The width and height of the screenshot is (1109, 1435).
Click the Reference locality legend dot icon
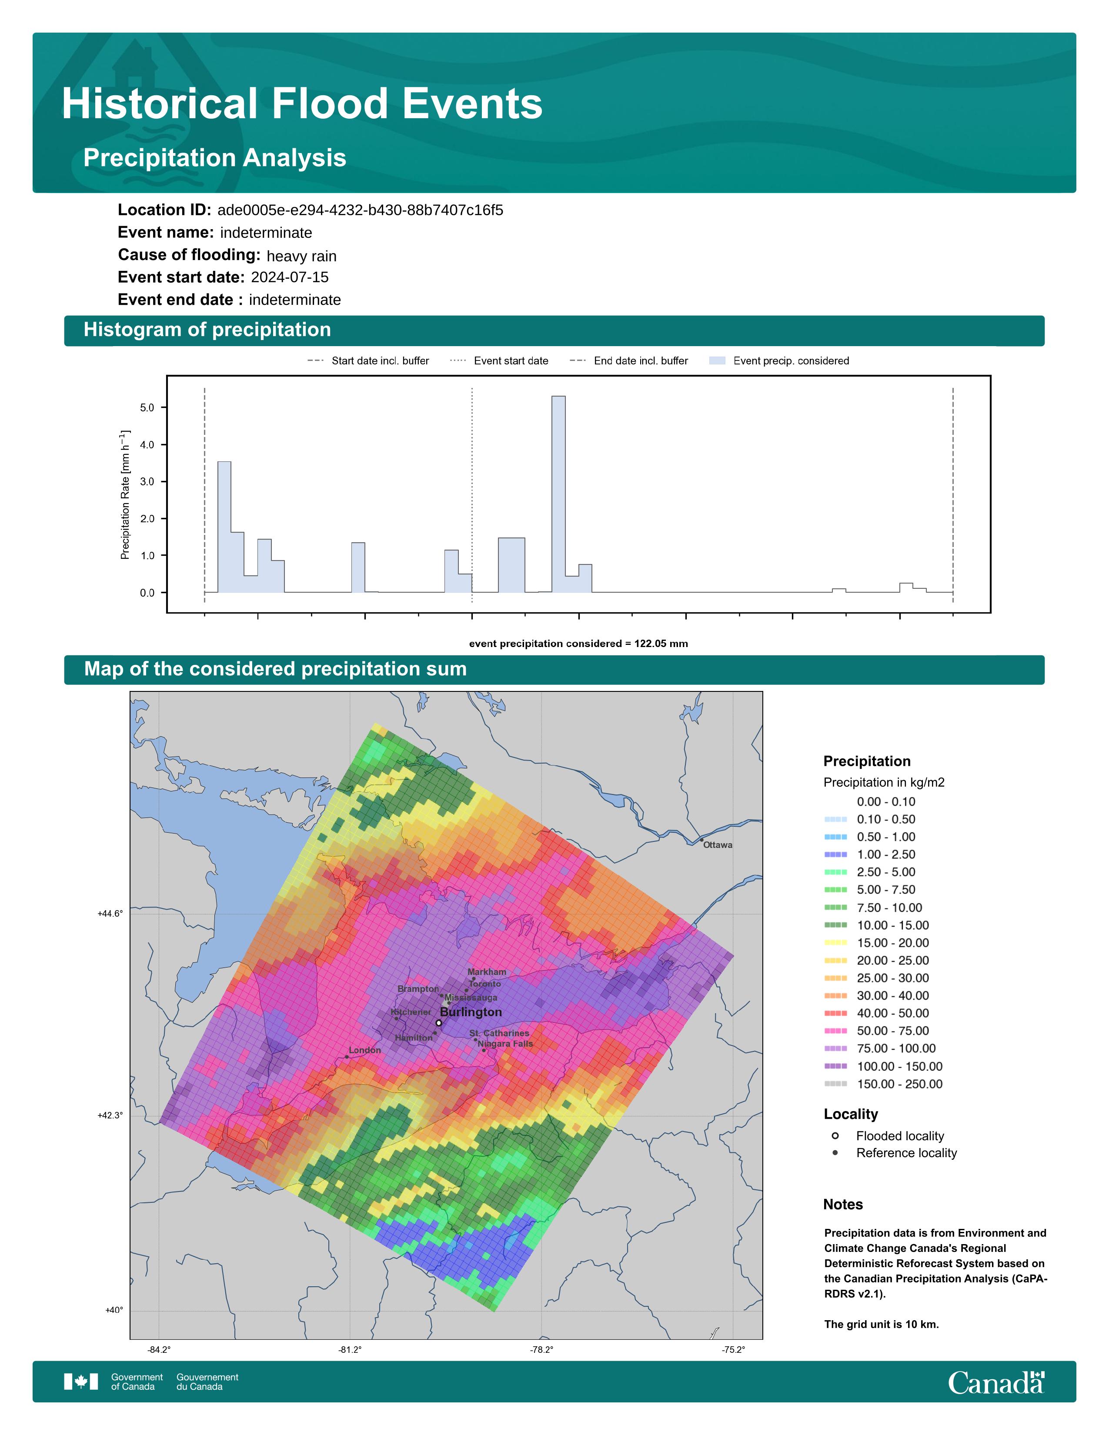tap(835, 1152)
